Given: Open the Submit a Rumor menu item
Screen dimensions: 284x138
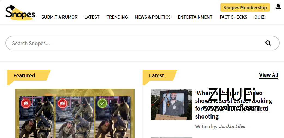Looking at the screenshot, I should 59,17.
